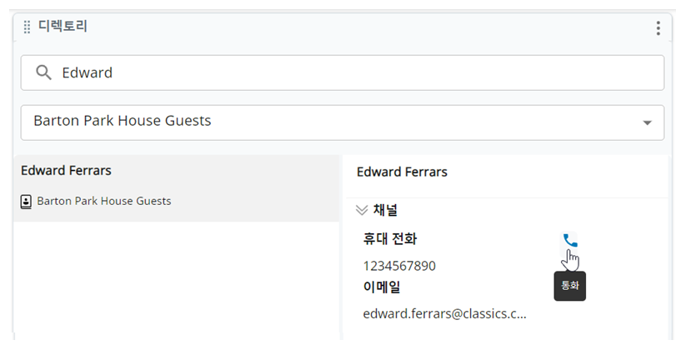Click the phone number 1234567890
The image size is (686, 345).
pos(399,266)
